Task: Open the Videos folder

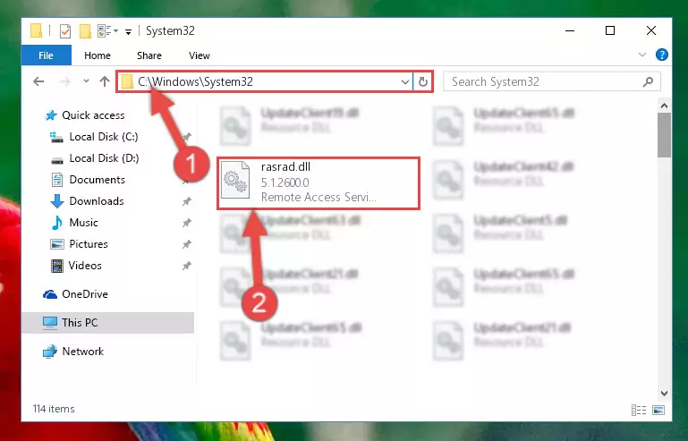Action: (85, 266)
